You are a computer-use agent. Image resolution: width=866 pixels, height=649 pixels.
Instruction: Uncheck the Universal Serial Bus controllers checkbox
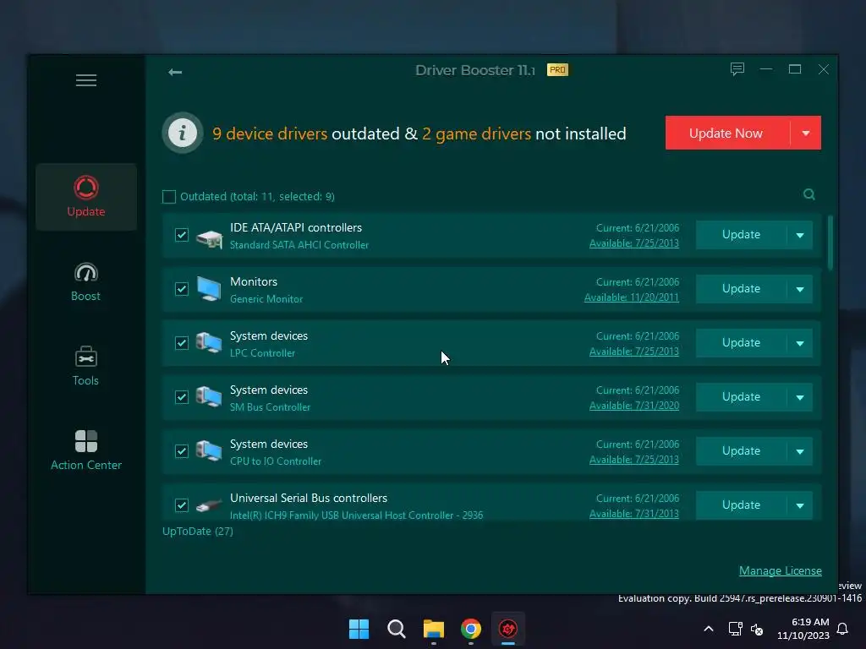pyautogui.click(x=182, y=505)
